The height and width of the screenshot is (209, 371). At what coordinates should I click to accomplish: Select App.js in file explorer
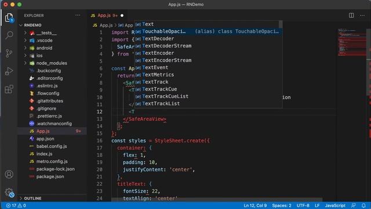(x=52, y=131)
